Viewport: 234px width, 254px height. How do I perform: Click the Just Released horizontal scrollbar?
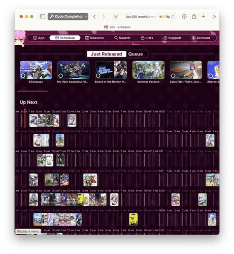click(x=32, y=91)
